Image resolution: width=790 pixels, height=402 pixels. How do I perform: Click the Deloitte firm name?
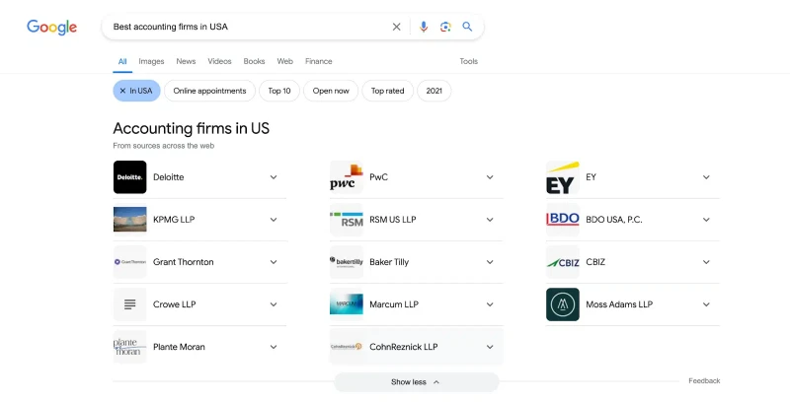(x=168, y=177)
